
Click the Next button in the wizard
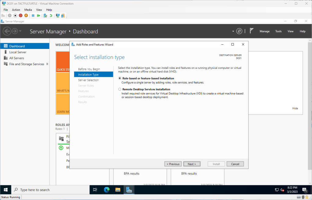pyautogui.click(x=192, y=164)
